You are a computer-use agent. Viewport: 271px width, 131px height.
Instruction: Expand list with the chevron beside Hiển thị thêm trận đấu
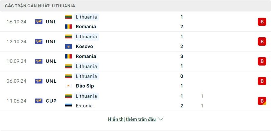tap(161, 119)
